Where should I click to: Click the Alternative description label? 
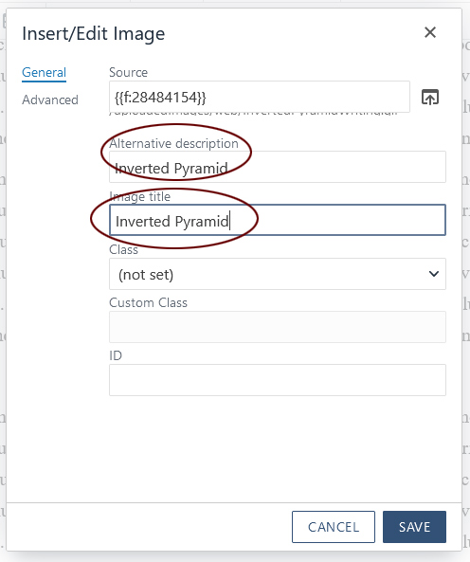pos(173,144)
